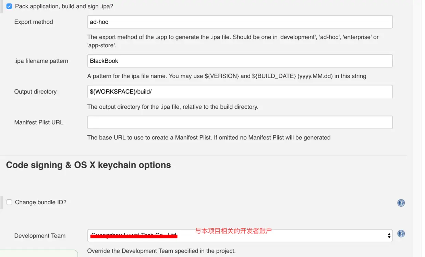Click the green button at bottom left
The width and height of the screenshot is (425, 257).
[x=39, y=254]
